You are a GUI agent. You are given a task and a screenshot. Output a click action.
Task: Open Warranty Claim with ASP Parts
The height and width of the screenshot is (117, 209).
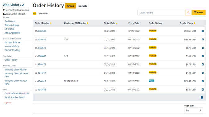(x=16, y=75)
